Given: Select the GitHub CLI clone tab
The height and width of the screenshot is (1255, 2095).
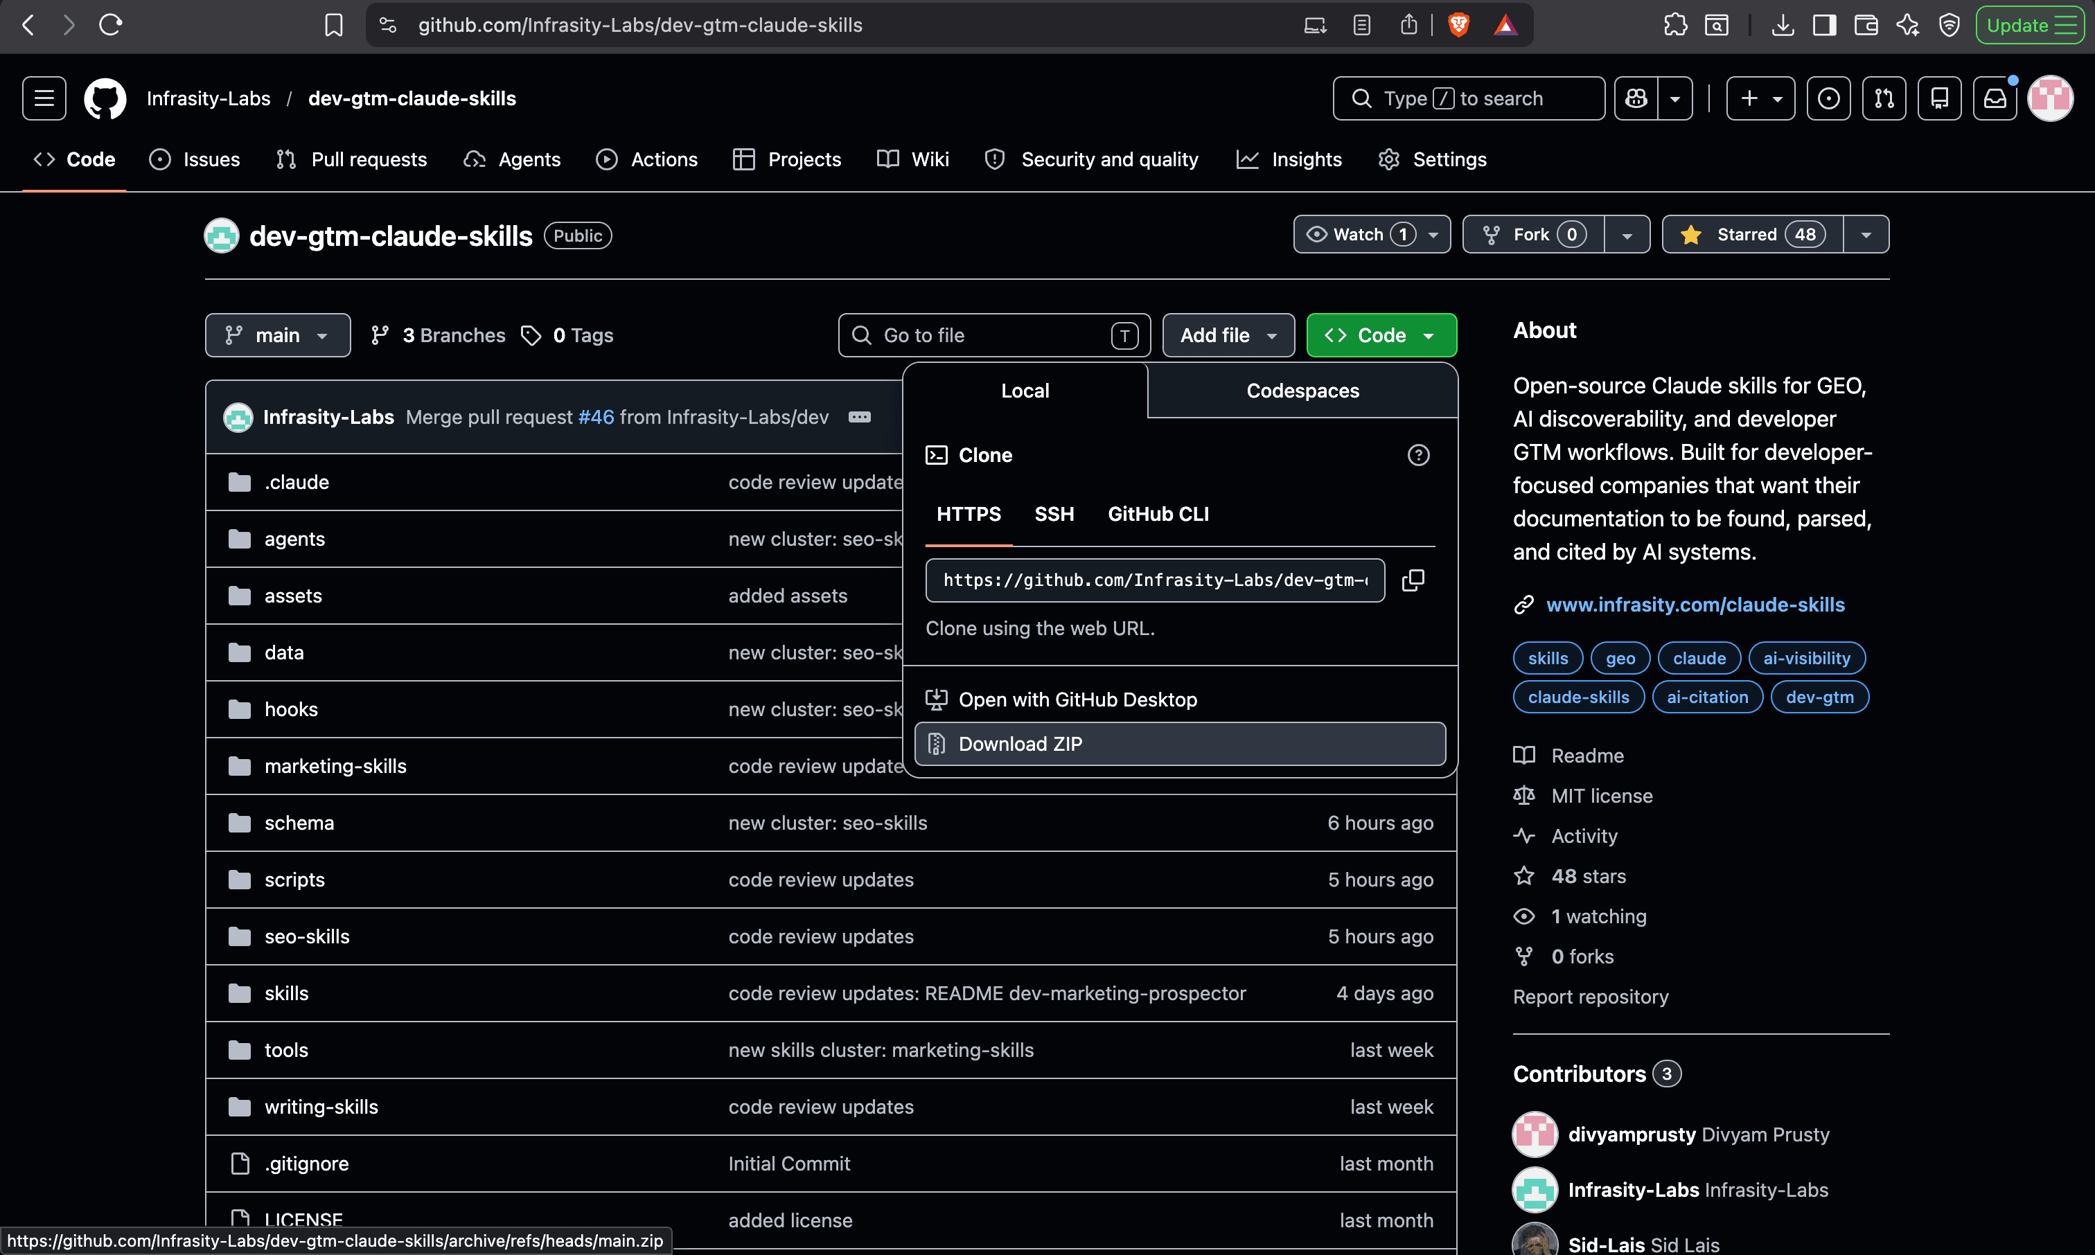Looking at the screenshot, I should pyautogui.click(x=1158, y=514).
